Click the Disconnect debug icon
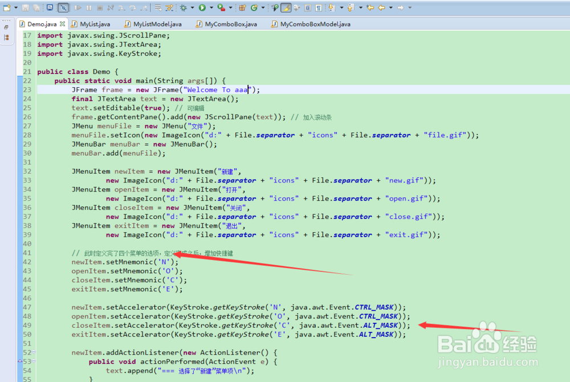 [111, 7]
